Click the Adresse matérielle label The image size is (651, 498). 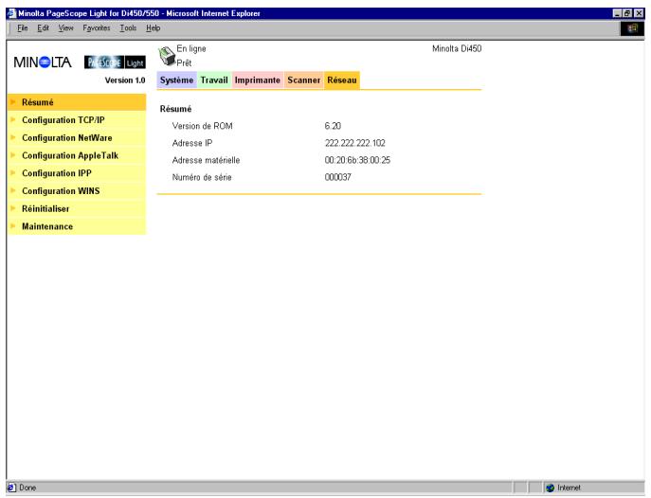pyautogui.click(x=206, y=160)
